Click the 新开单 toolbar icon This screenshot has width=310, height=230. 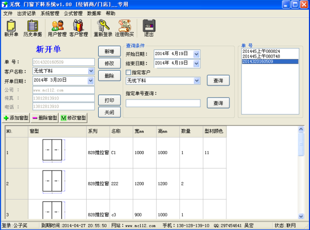pyautogui.click(x=11, y=28)
